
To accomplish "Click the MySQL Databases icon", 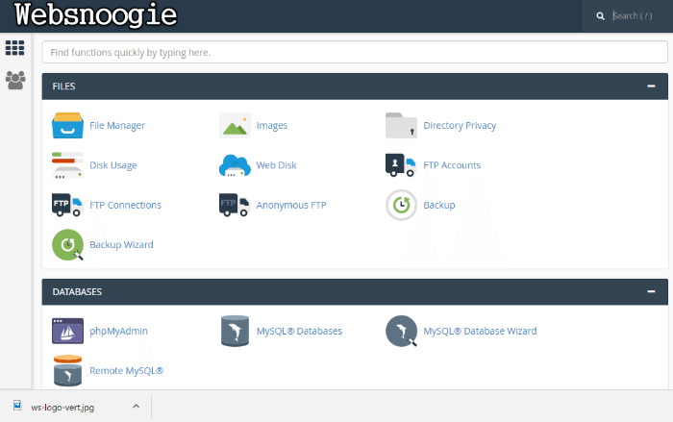I will pos(235,331).
